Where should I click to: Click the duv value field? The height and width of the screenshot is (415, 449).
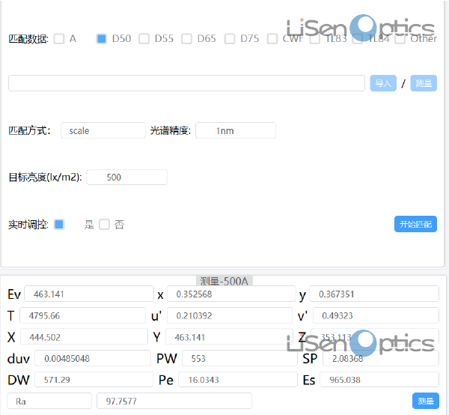pos(92,358)
